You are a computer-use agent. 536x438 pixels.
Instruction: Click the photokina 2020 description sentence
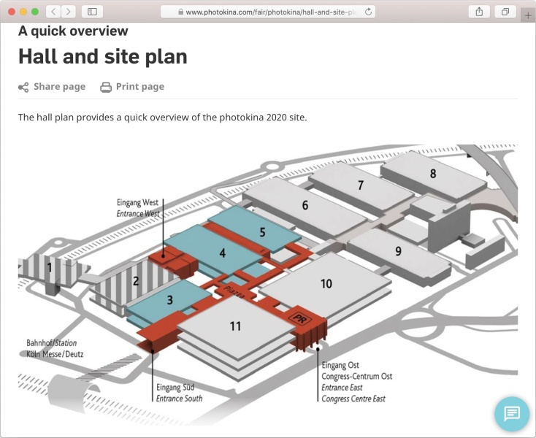(163, 118)
